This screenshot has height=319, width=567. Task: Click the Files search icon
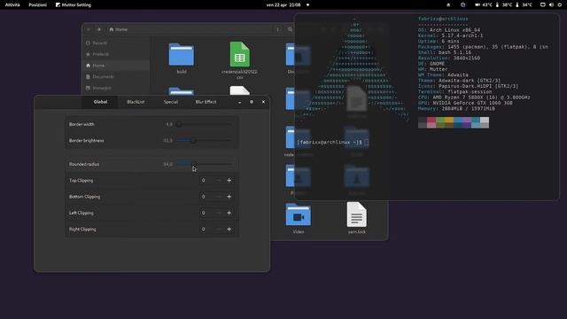tap(290, 29)
